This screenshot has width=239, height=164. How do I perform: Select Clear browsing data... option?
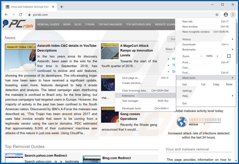[x=145, y=91]
